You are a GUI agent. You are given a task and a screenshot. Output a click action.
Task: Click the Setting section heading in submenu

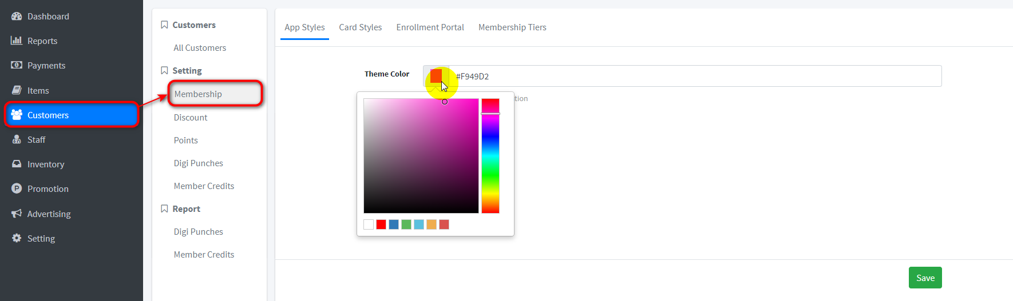tap(187, 70)
